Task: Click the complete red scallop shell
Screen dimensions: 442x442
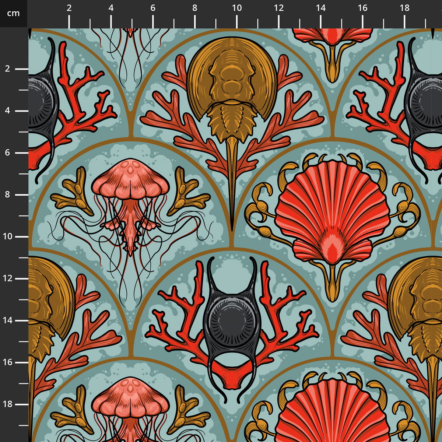Action: [331, 206]
